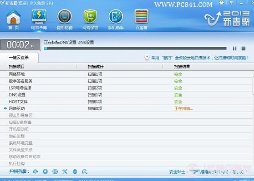Switch to the 一键云查杀 tab
Screen dimensions: 254x181
coord(19,58)
